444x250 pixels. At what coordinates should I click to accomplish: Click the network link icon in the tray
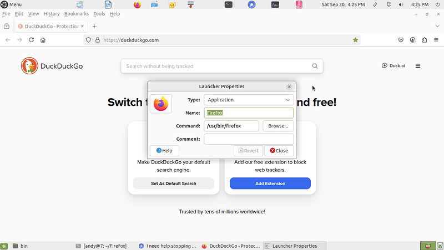pyautogui.click(x=375, y=4)
